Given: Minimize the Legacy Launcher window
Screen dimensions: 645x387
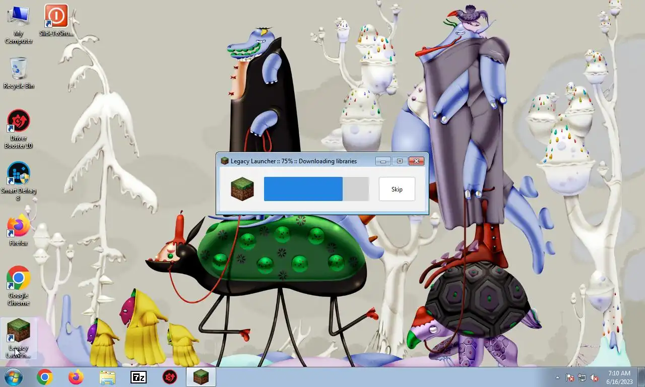Looking at the screenshot, I should 383,161.
